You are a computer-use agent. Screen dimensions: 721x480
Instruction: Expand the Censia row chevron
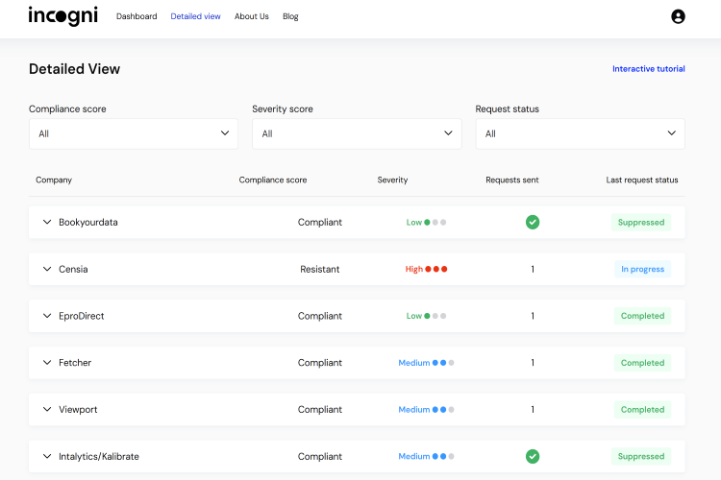47,269
